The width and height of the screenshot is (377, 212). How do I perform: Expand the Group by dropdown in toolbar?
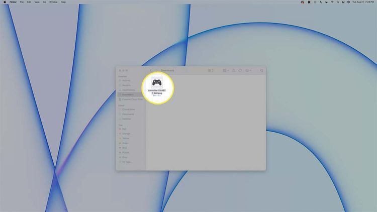tap(226, 71)
